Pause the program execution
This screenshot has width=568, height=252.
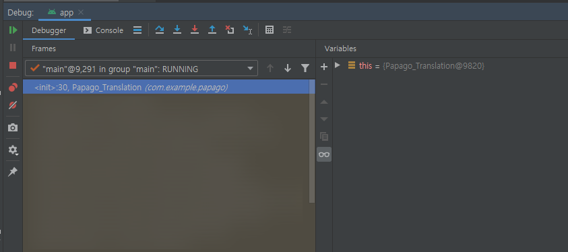click(13, 48)
